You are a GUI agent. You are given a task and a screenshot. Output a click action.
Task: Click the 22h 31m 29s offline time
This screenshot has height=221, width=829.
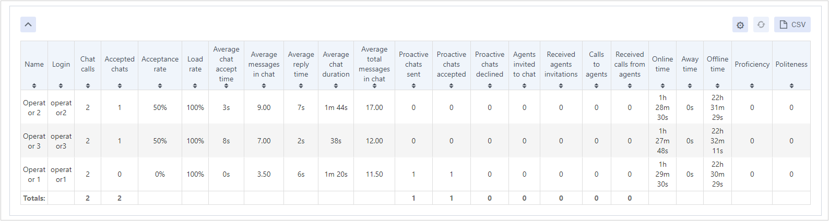(x=717, y=107)
